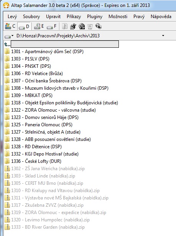Screen dimensions: 176x236
Task: Open the Možnosti menu
Action: coord(118,17)
